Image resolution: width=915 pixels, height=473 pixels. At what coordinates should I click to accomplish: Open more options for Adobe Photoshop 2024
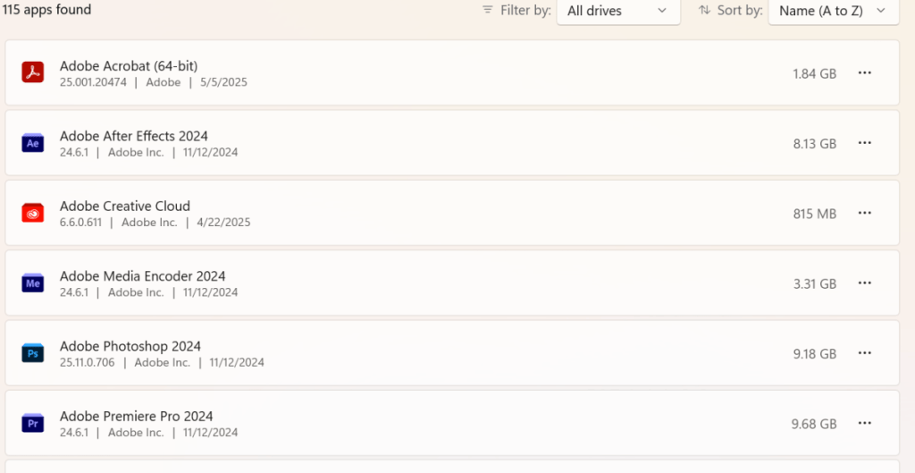tap(864, 353)
